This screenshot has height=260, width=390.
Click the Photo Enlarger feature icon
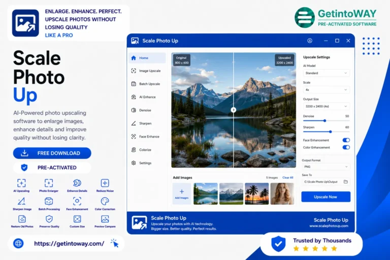[49, 183]
